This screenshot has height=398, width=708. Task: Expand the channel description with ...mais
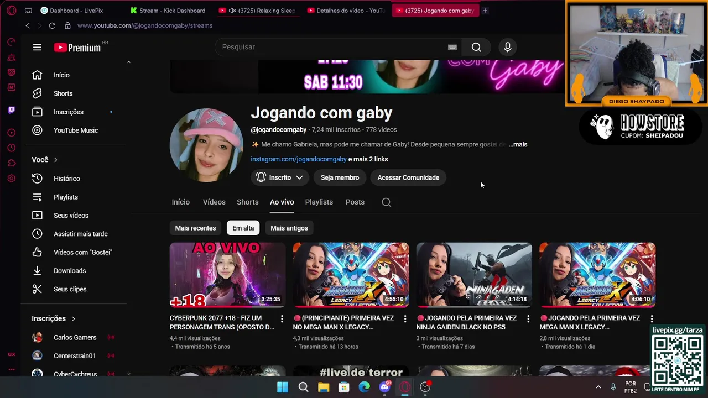[518, 144]
